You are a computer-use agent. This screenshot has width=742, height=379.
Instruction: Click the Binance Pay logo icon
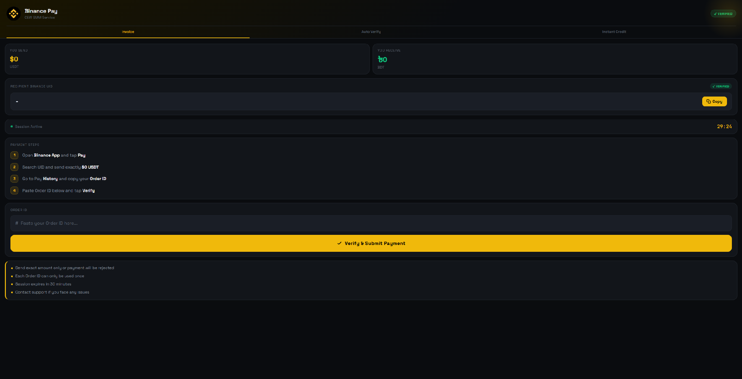tap(14, 14)
